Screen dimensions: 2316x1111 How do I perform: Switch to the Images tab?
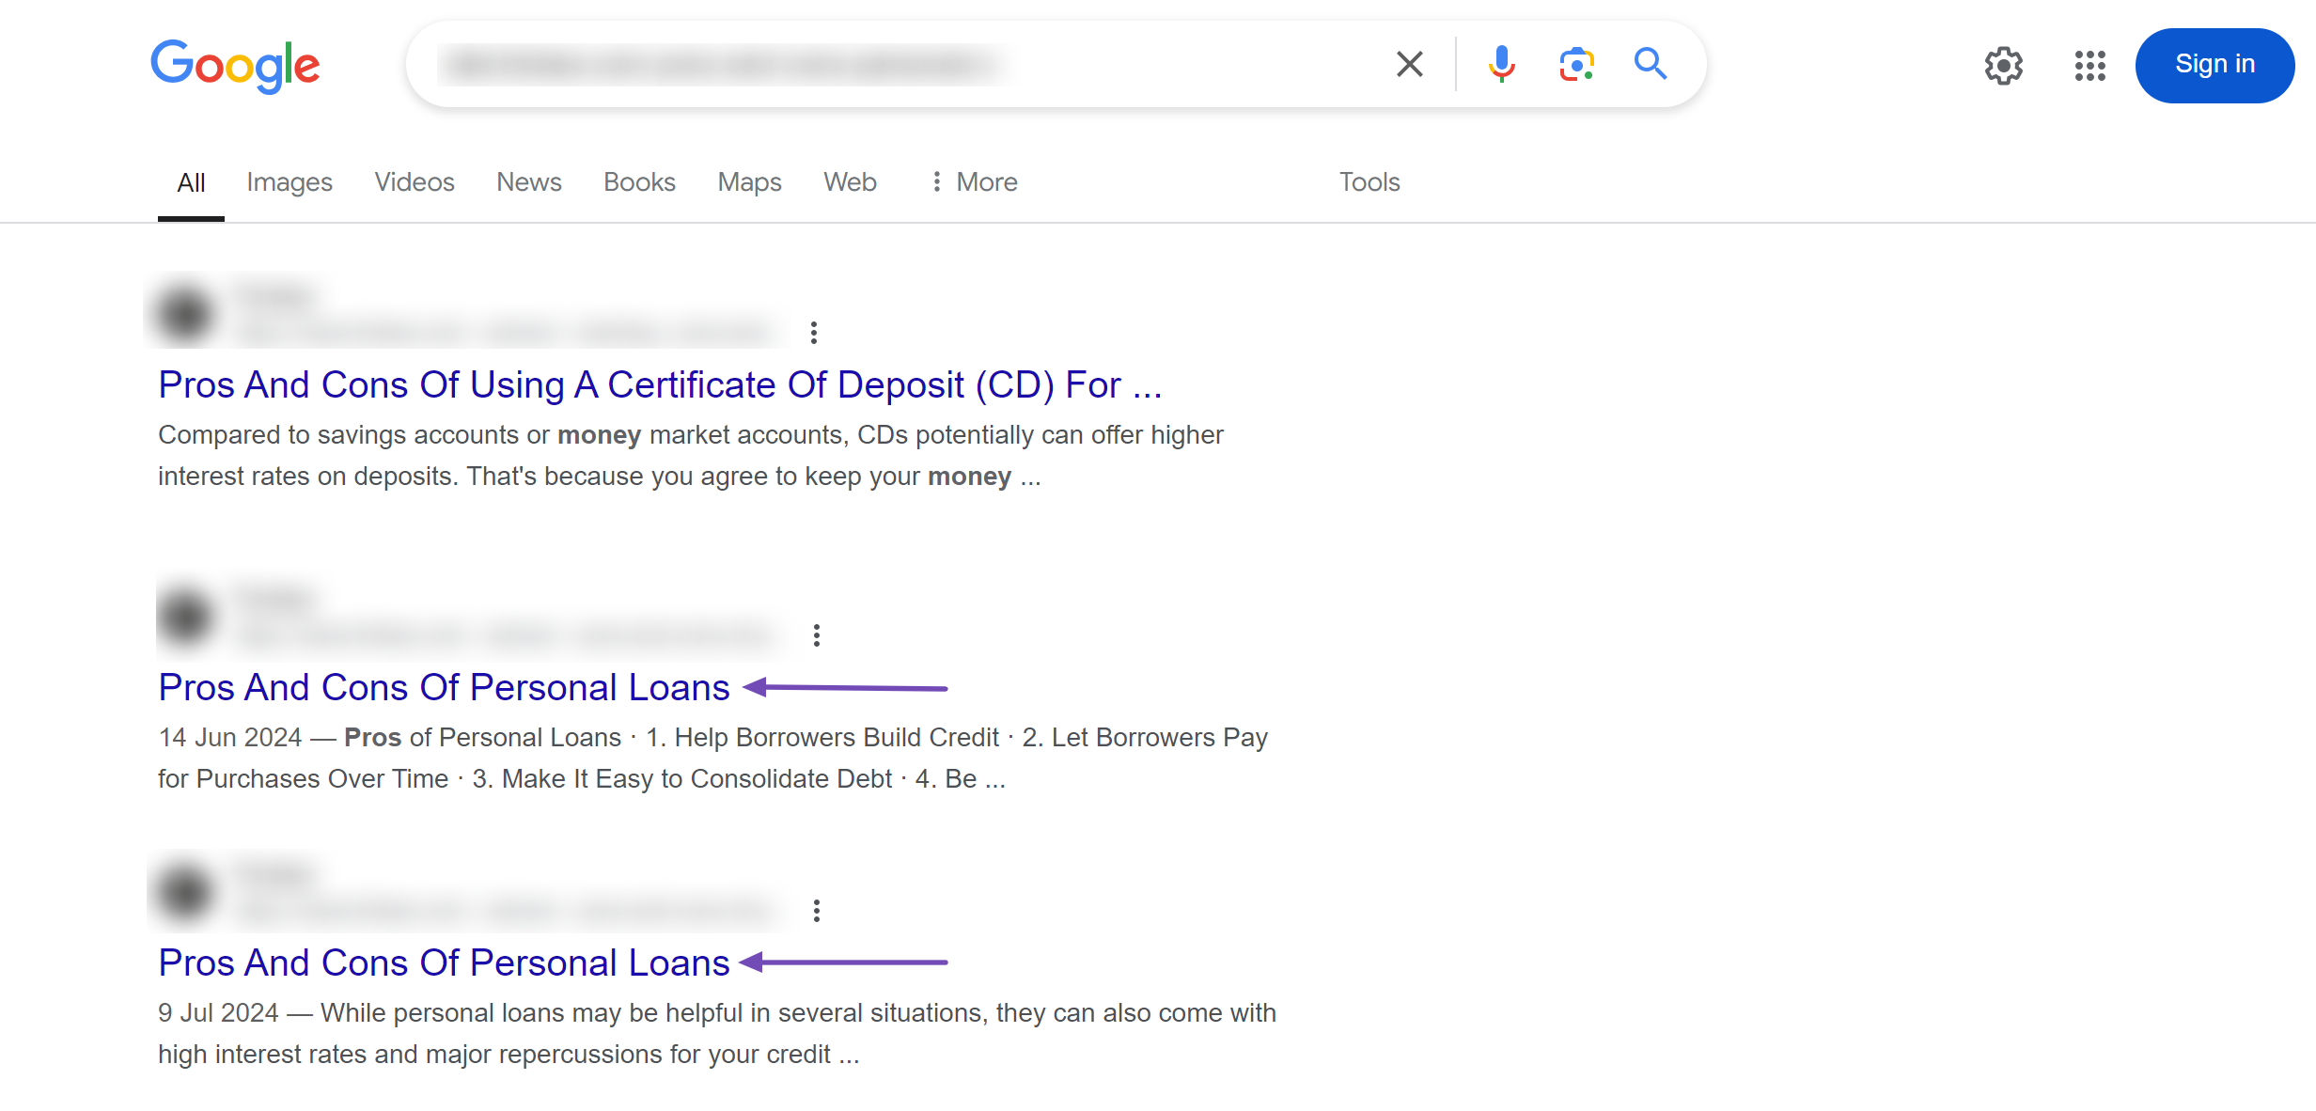[289, 182]
